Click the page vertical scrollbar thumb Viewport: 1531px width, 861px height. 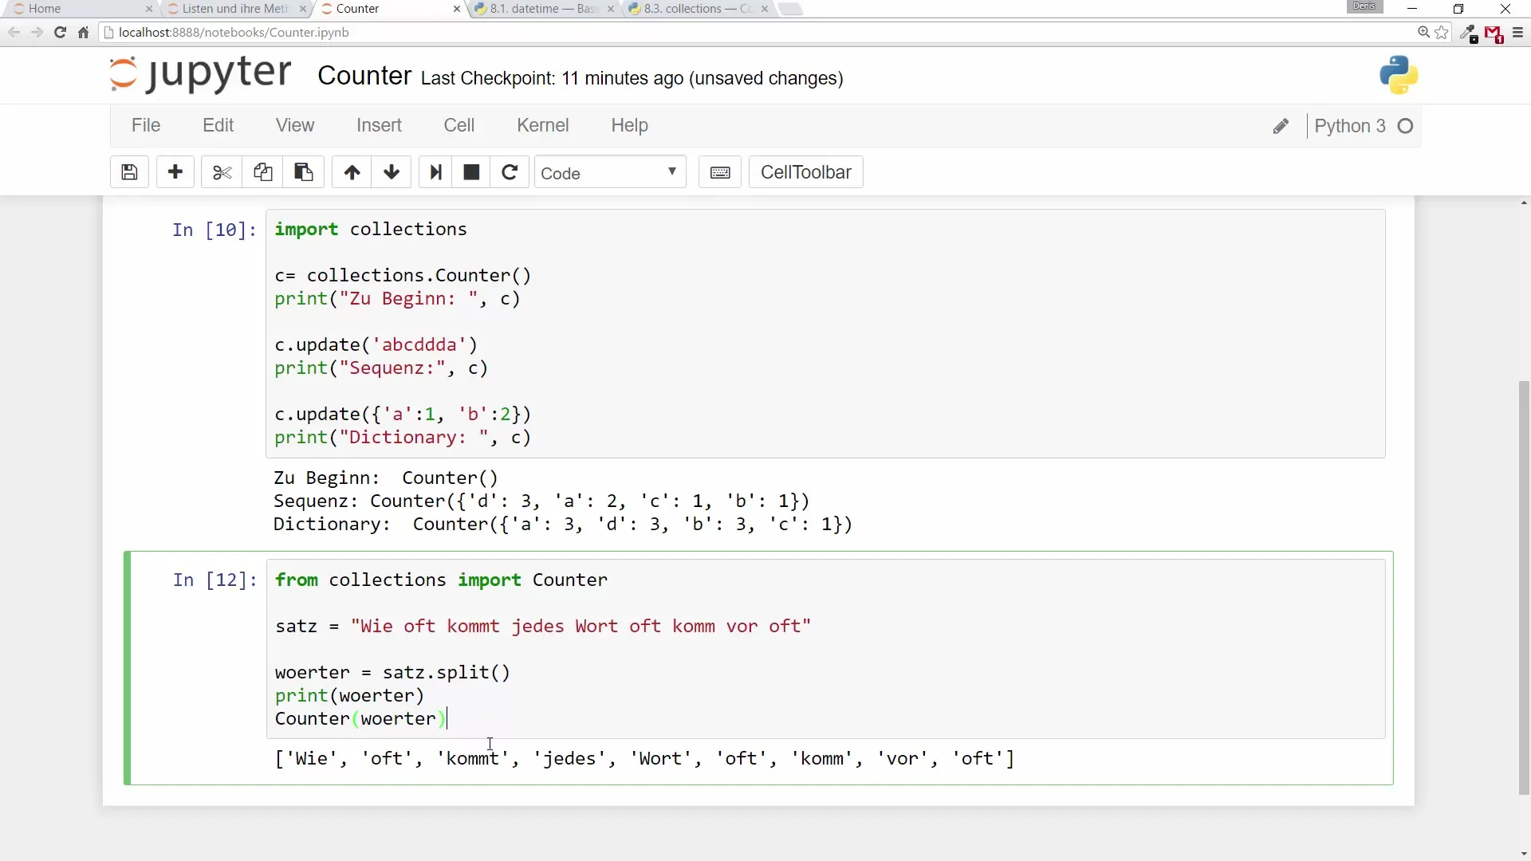1524,588
